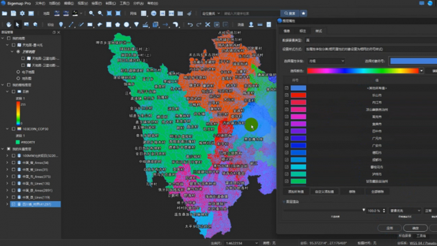437x246 pixels.
Task: Expand the 中国_市_Areas(375) layer tree node
Action: coord(8,176)
